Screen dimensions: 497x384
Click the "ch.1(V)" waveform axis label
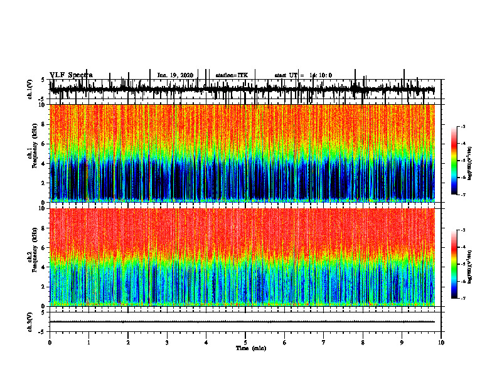[x=30, y=88]
